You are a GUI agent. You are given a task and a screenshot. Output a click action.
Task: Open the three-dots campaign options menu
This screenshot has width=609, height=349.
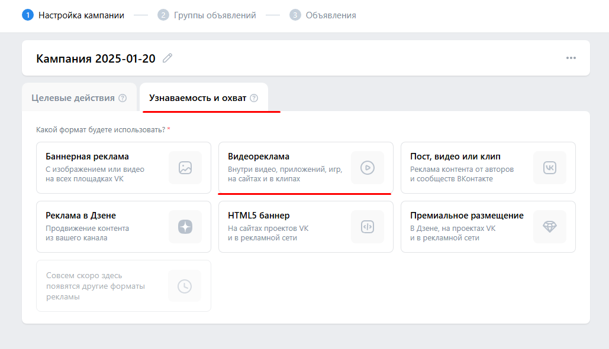click(571, 58)
